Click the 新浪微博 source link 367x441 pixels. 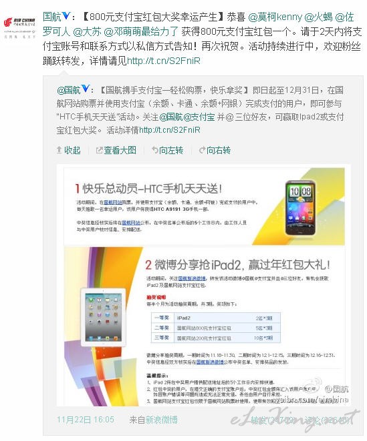tap(161, 420)
